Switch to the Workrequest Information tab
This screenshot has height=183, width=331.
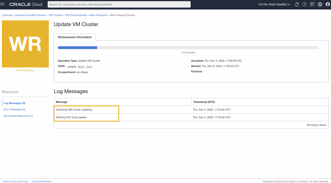point(75,37)
